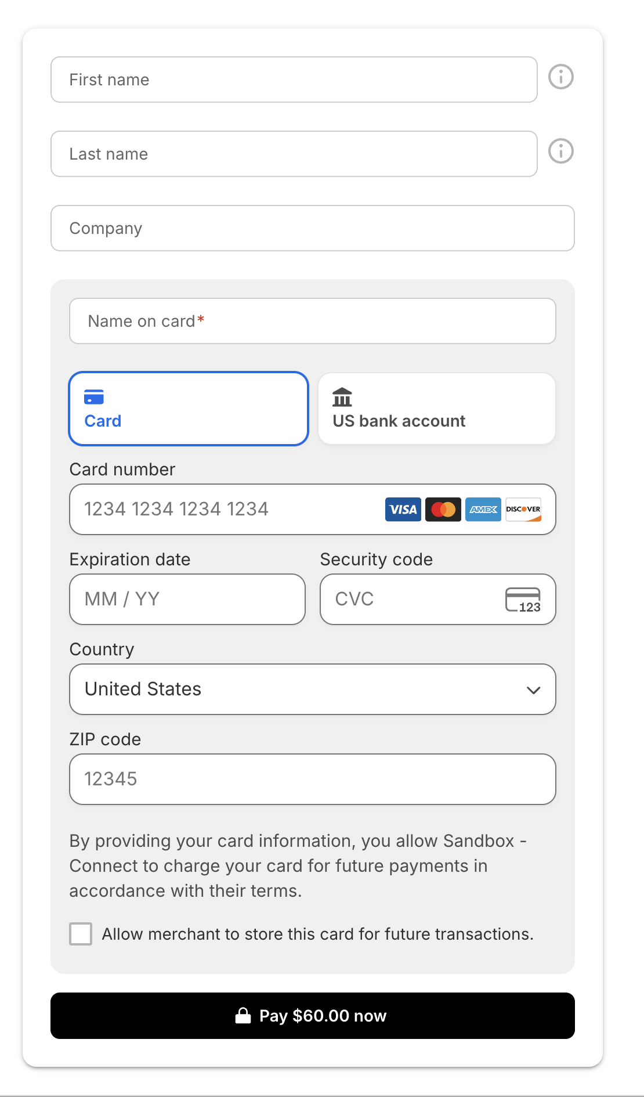Click the Amex logo icon

[x=483, y=509]
